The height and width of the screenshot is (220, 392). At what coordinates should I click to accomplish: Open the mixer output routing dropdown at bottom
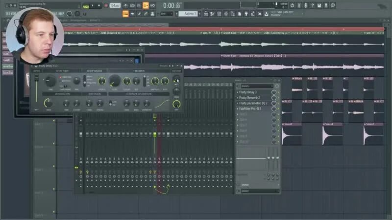tap(260, 191)
